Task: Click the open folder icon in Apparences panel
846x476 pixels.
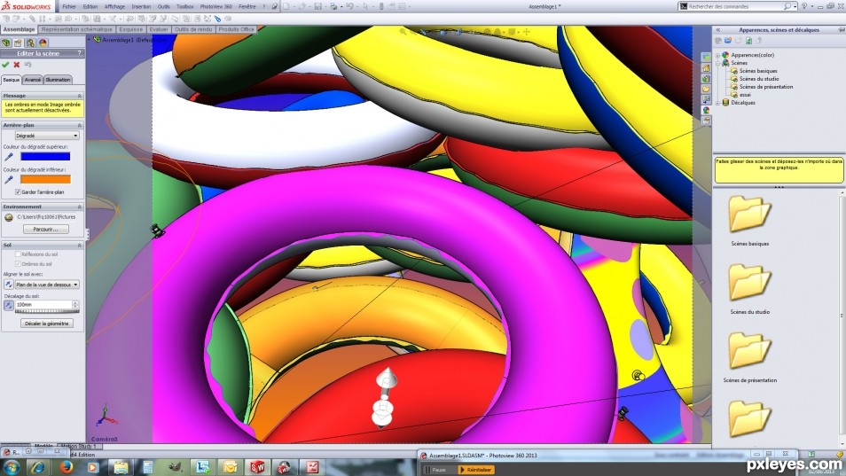Action: coord(728,41)
